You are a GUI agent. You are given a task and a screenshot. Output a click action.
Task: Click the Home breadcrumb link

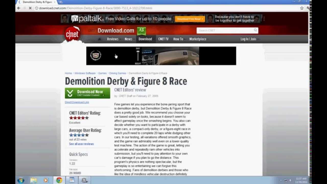[68, 73]
